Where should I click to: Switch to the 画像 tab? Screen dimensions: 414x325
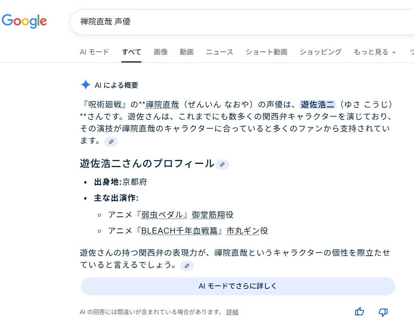(161, 52)
